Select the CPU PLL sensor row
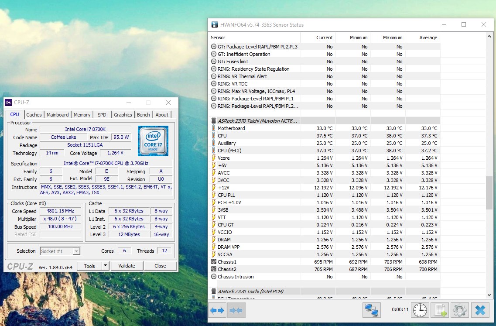496x326 pixels. [x=324, y=195]
